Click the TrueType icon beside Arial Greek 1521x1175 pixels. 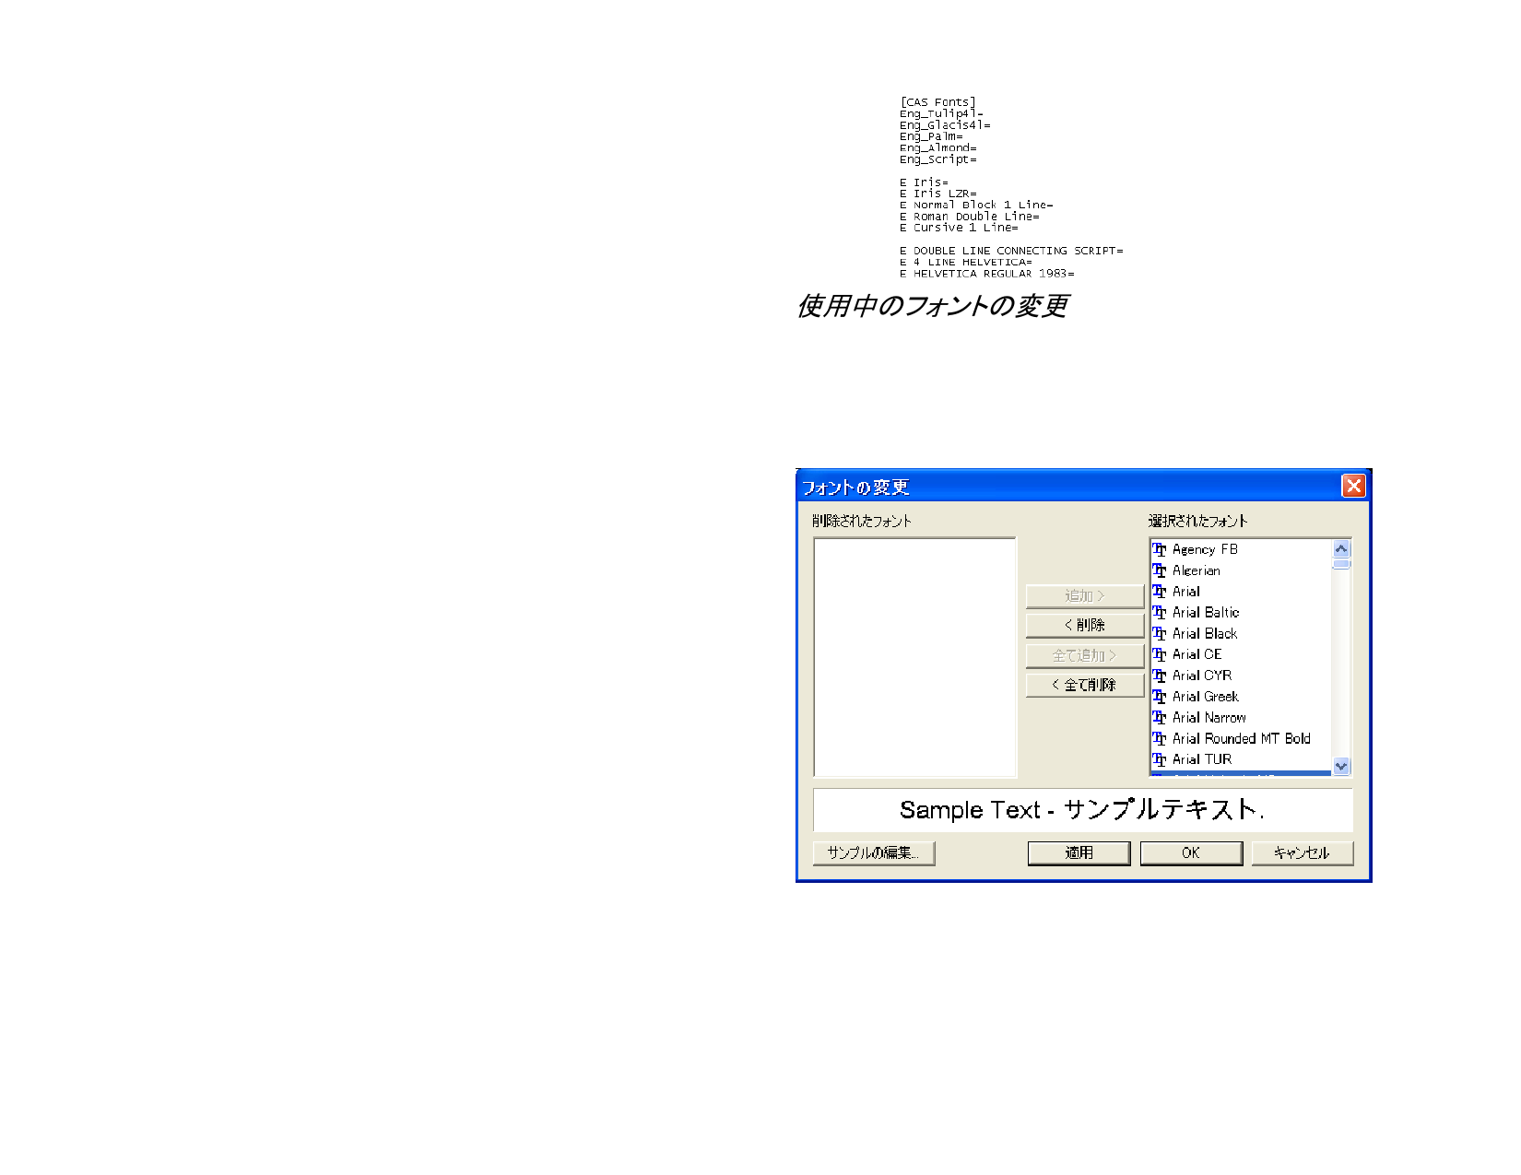click(1160, 698)
